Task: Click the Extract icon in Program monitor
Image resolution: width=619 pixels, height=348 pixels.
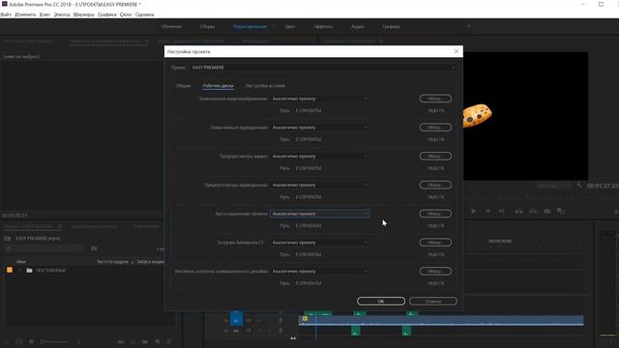Action: coord(533,212)
